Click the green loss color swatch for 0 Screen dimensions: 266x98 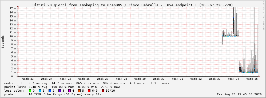[x=30, y=91]
